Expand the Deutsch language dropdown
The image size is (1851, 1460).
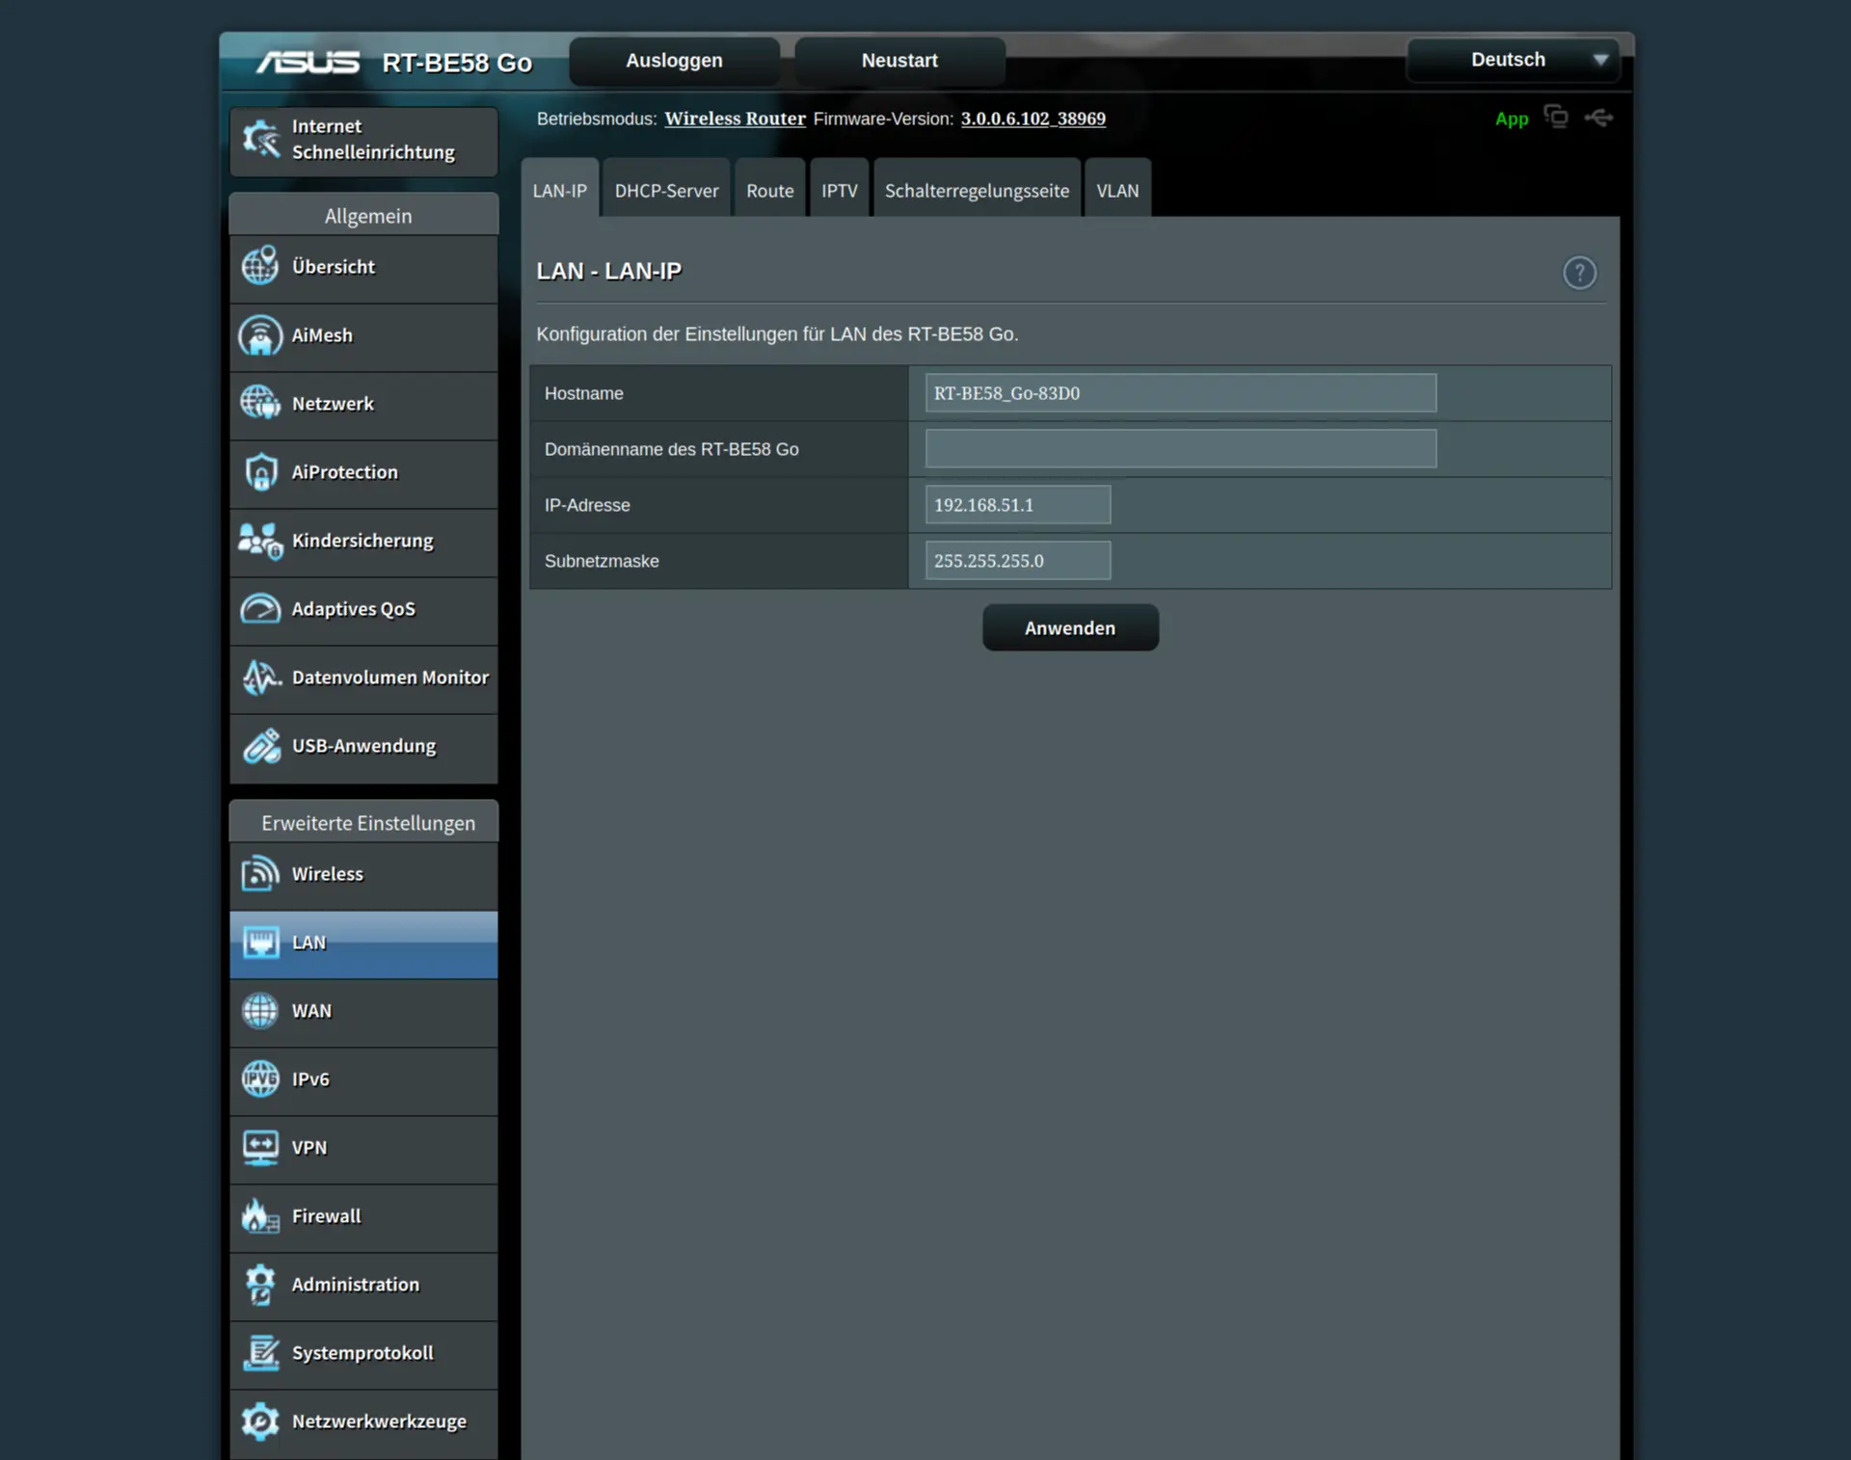pos(1513,60)
